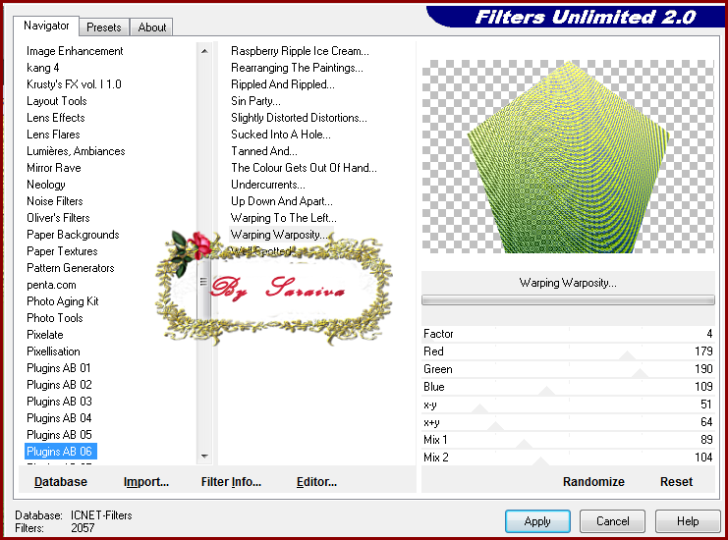Show Filter Info...
This screenshot has height=540, width=728.
pos(231,481)
